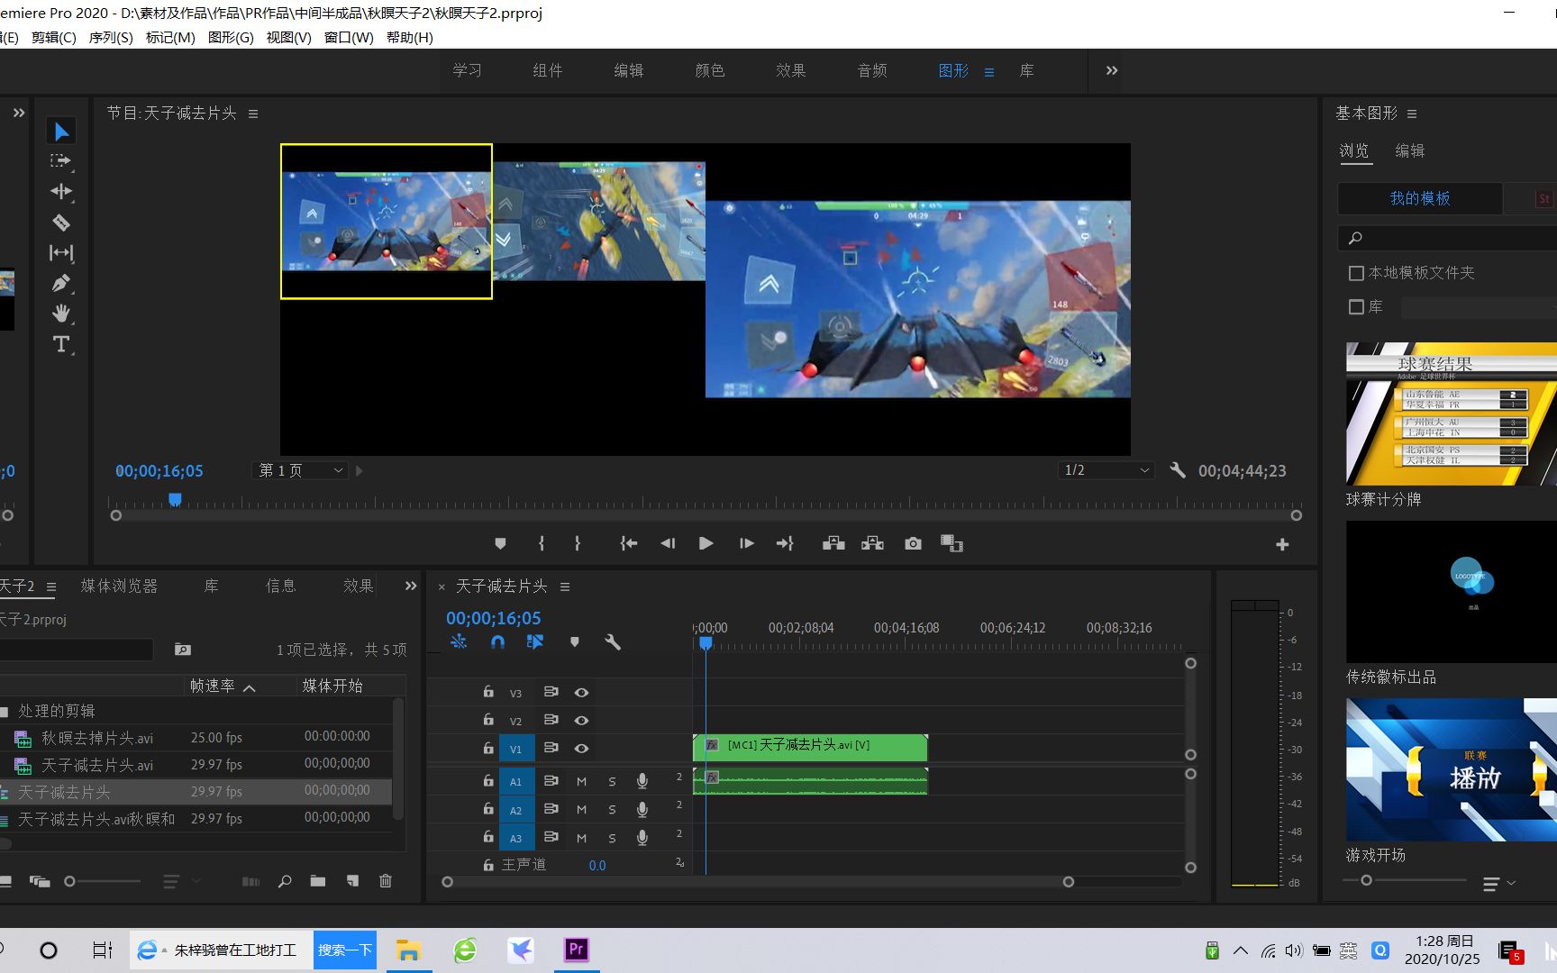Create new bin folder icon
The image size is (1557, 973).
coord(318,881)
